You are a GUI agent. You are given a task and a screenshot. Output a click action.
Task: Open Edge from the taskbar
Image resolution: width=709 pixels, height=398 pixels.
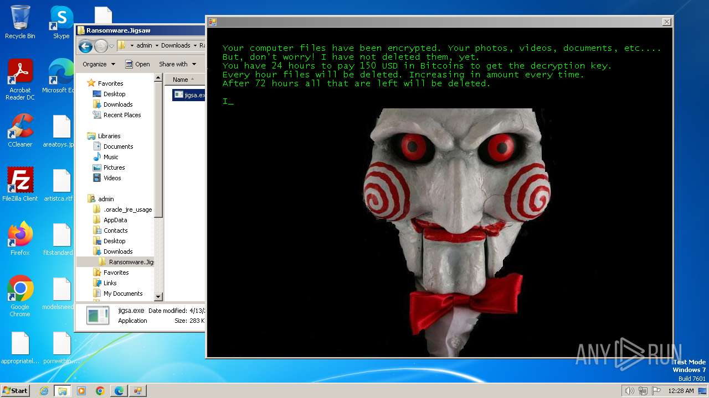119,391
